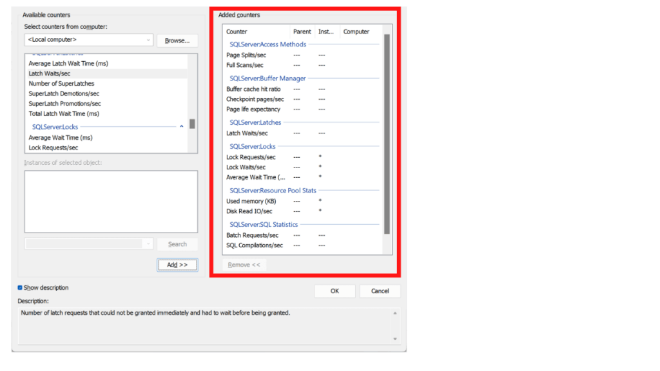
Task: Click the description box scroll down arrow
Action: point(395,339)
